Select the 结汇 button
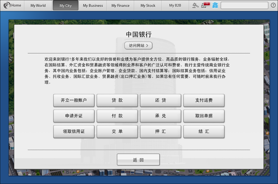 [x=204, y=132]
